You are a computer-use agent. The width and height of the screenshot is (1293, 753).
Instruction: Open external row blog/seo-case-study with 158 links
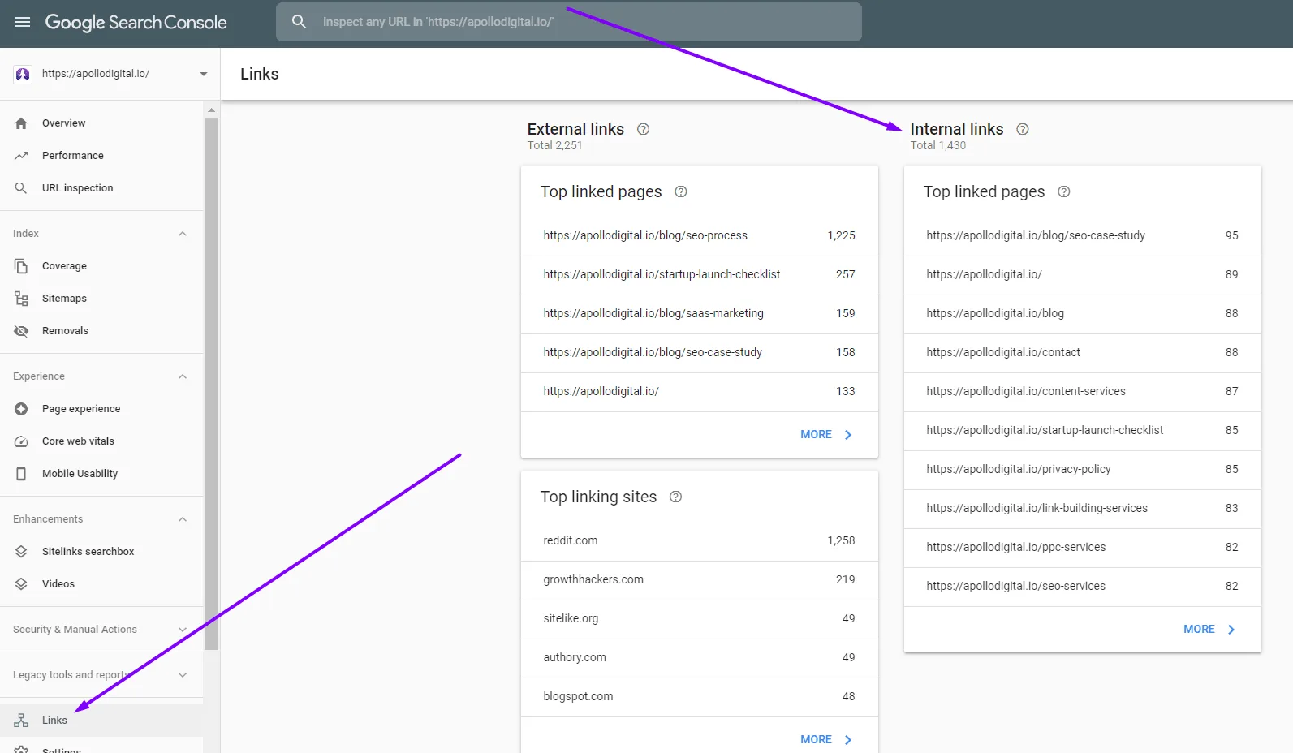pos(700,352)
